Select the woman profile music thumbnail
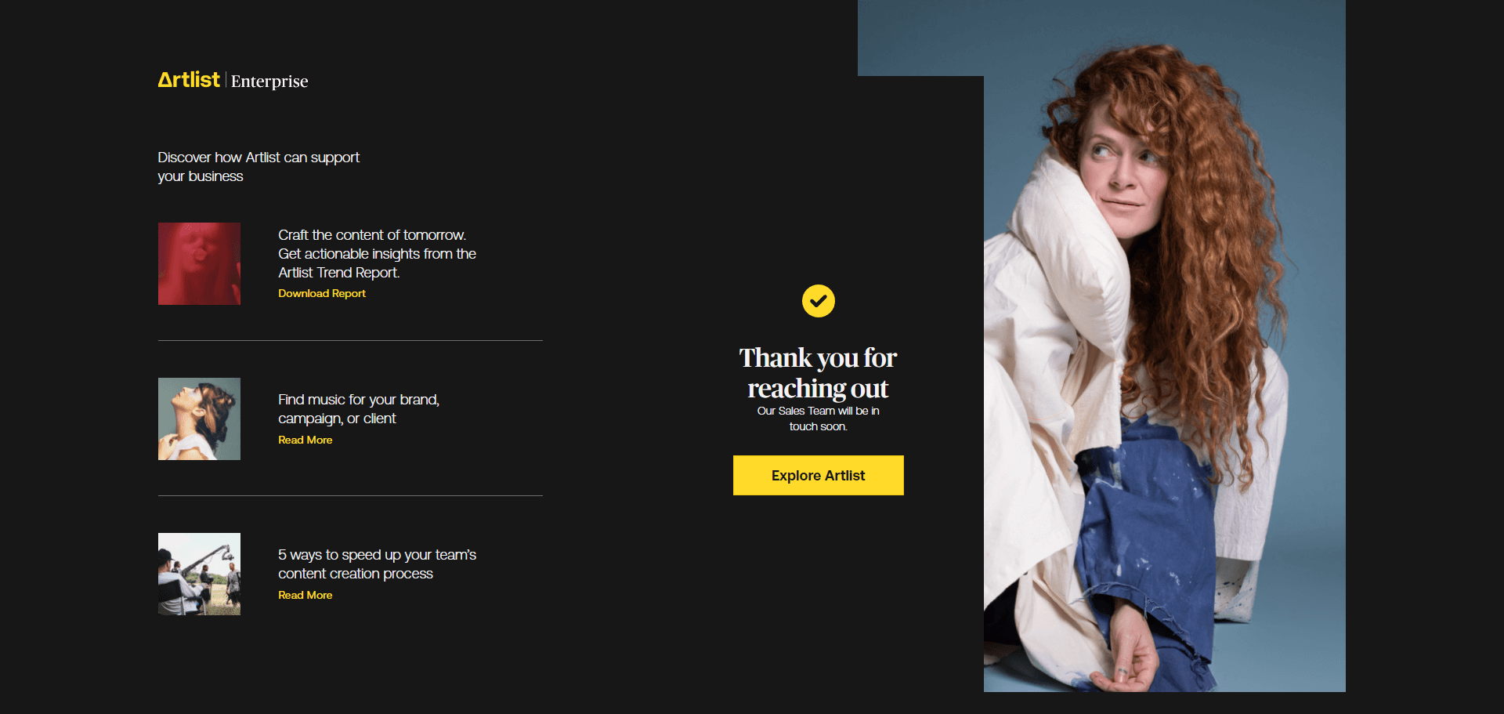This screenshot has width=1504, height=714. coord(199,419)
